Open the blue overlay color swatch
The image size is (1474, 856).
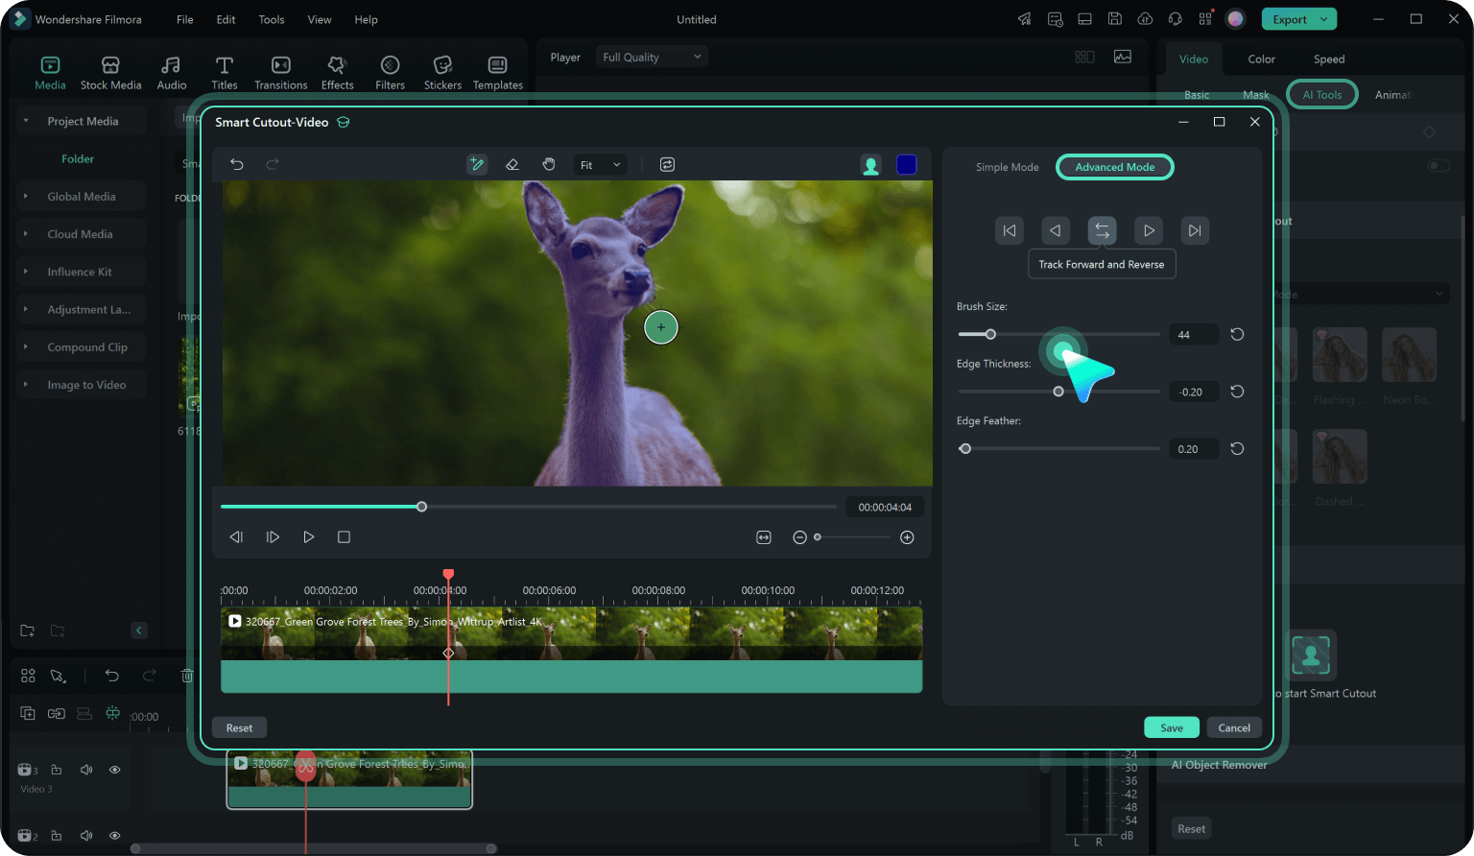(907, 165)
